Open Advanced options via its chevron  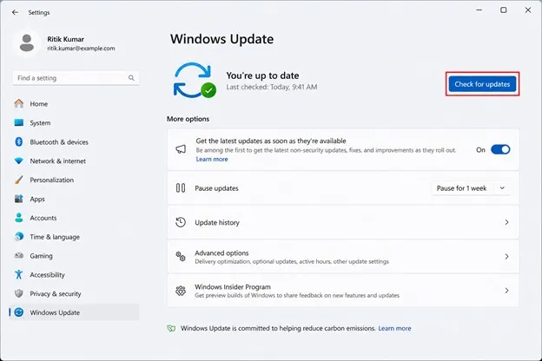pos(506,256)
